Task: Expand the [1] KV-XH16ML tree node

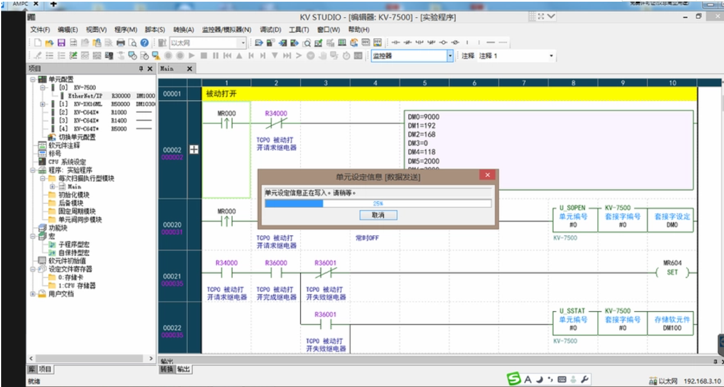Action: (x=43, y=104)
